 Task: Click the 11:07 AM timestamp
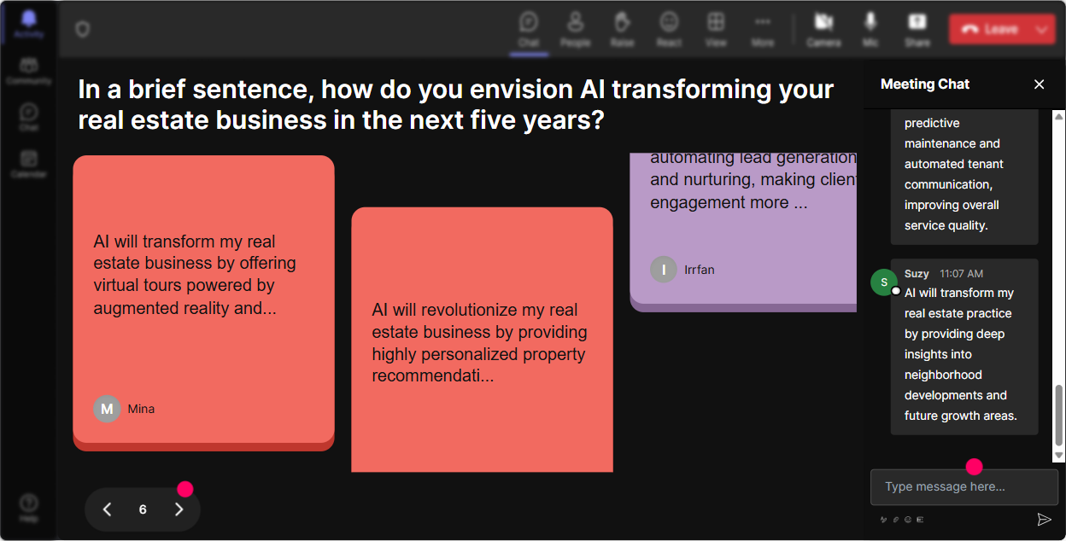point(961,274)
